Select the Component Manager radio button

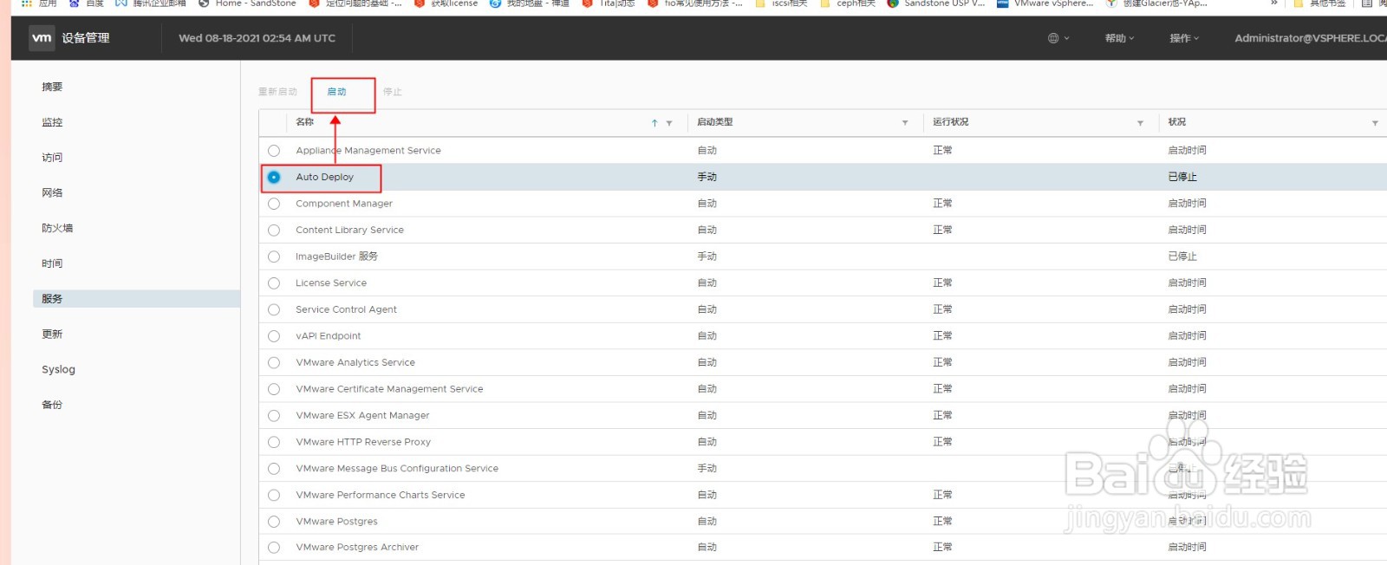click(274, 204)
